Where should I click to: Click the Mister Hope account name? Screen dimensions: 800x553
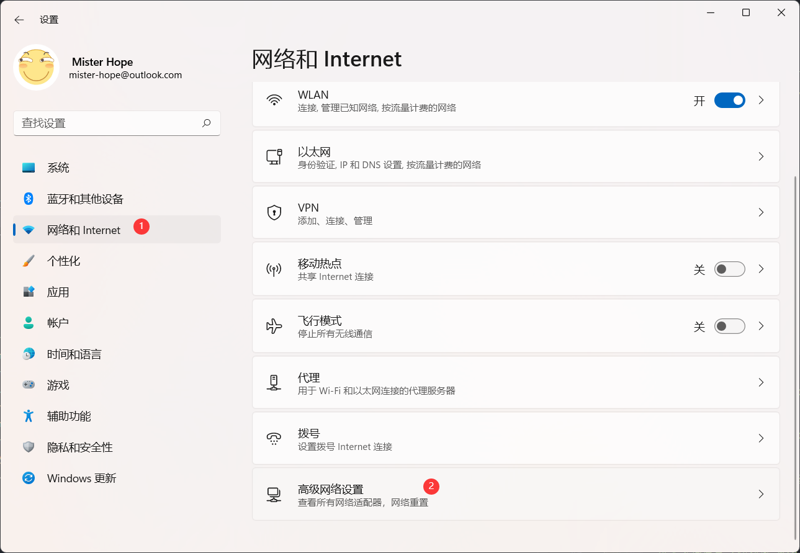tap(102, 62)
